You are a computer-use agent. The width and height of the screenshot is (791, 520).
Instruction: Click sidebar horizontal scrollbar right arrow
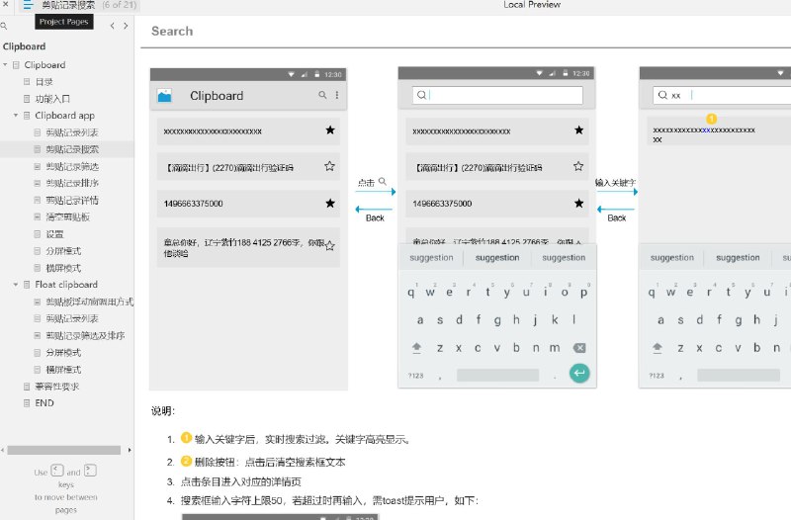[130, 450]
